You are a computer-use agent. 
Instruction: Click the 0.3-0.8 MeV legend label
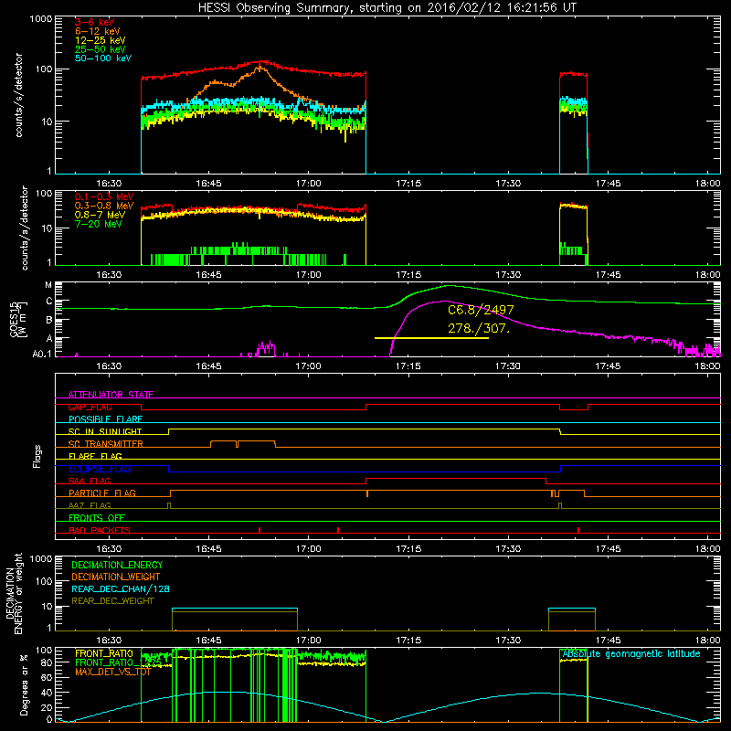click(104, 206)
